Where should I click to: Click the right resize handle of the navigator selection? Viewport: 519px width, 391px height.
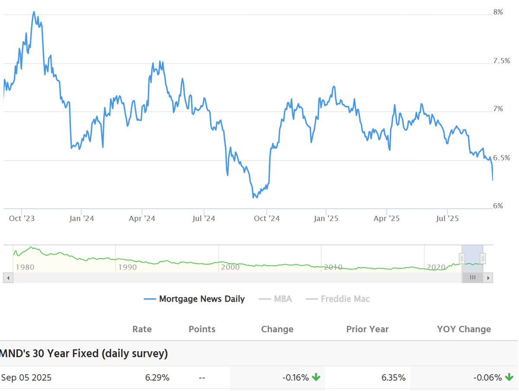click(x=483, y=259)
